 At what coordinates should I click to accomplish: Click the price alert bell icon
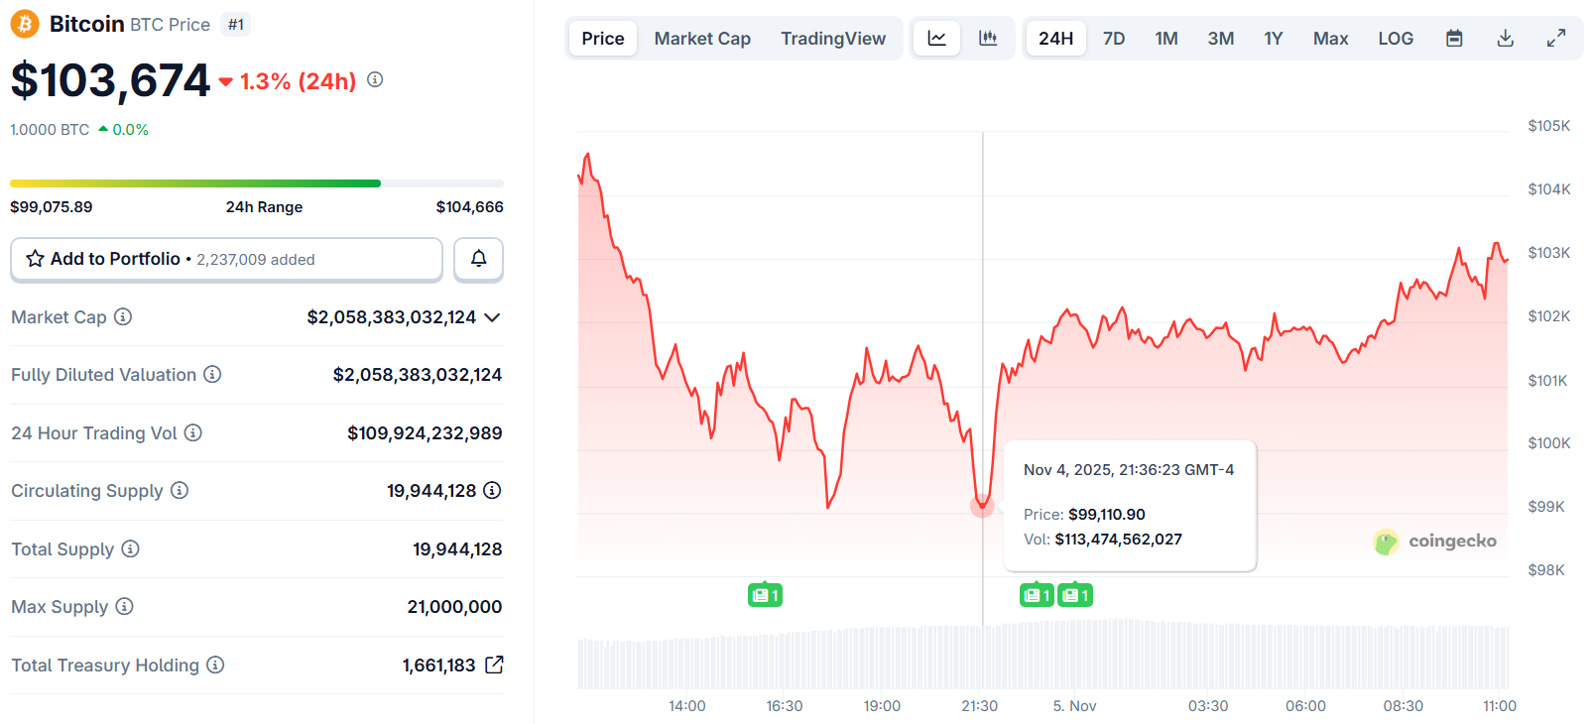[478, 259]
